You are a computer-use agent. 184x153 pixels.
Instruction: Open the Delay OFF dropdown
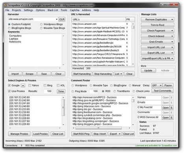pos(157,86)
